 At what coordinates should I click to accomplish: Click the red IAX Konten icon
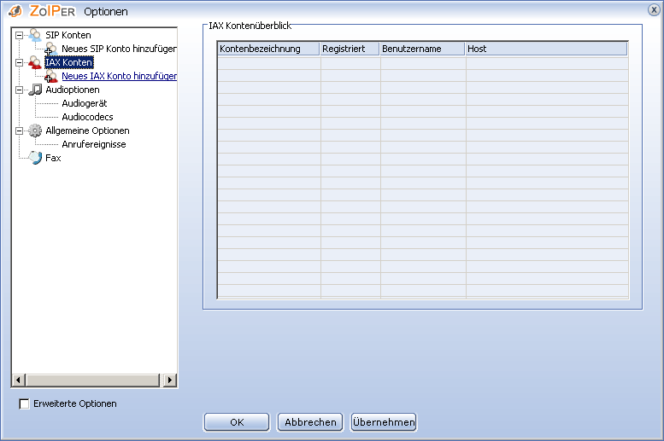[x=35, y=62]
